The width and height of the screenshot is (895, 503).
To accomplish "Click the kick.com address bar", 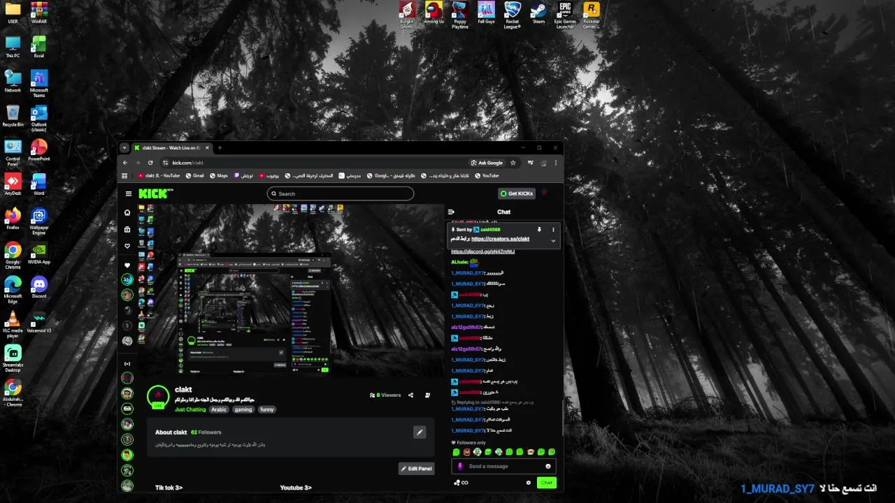I will (x=315, y=163).
